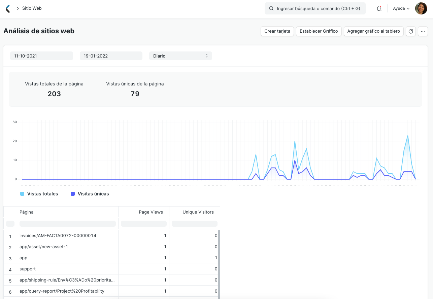The height and width of the screenshot is (299, 433).
Task: Click the Unique Visitors column header
Action: pos(195,212)
